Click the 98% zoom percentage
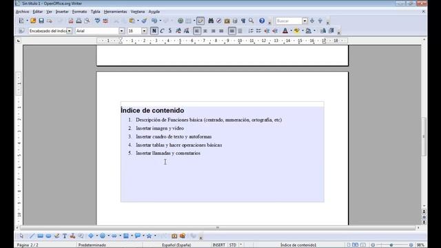The height and width of the screenshot is (248, 441). coord(420,245)
